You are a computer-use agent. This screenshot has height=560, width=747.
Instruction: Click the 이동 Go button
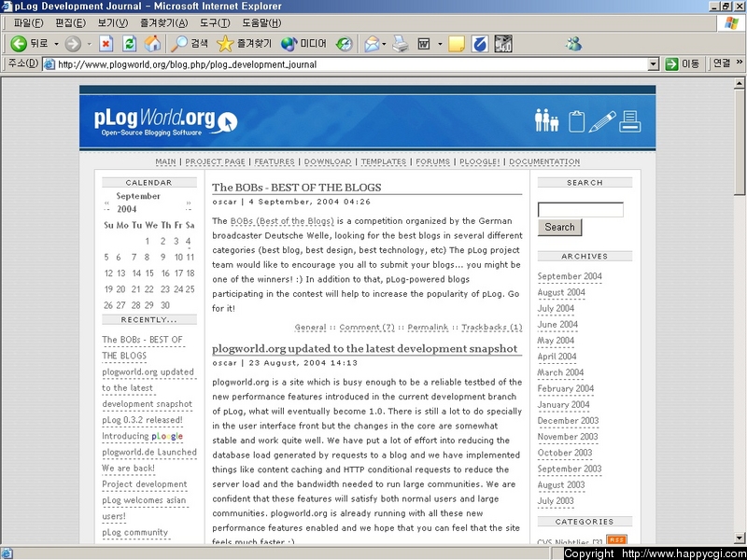(x=684, y=63)
